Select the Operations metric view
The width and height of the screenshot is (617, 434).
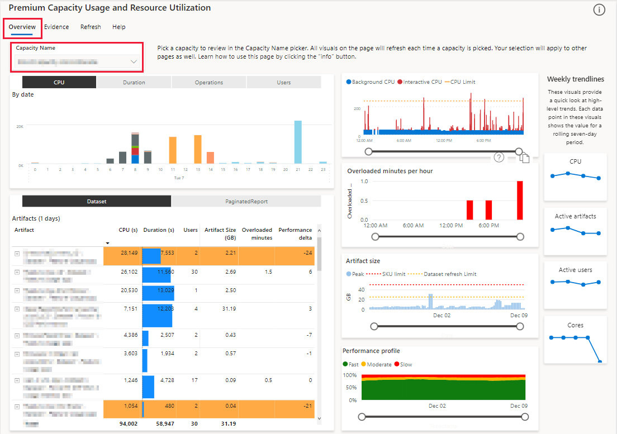point(208,82)
